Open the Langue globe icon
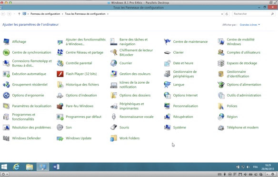The height and width of the screenshot is (177, 278). tap(168, 85)
